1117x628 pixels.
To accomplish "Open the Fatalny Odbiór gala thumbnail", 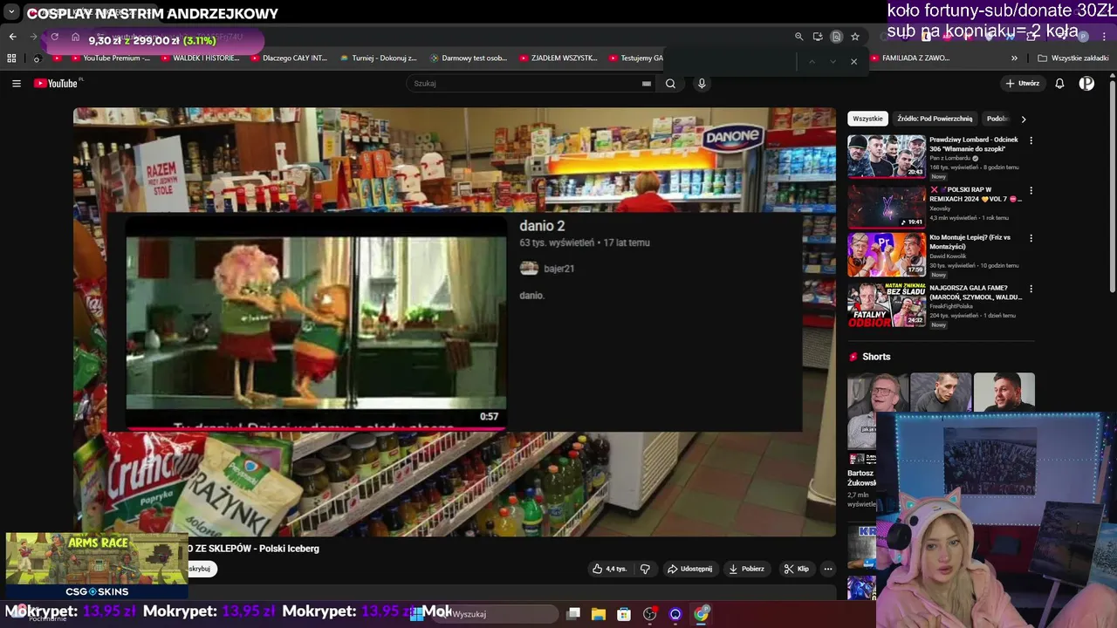I will click(887, 304).
